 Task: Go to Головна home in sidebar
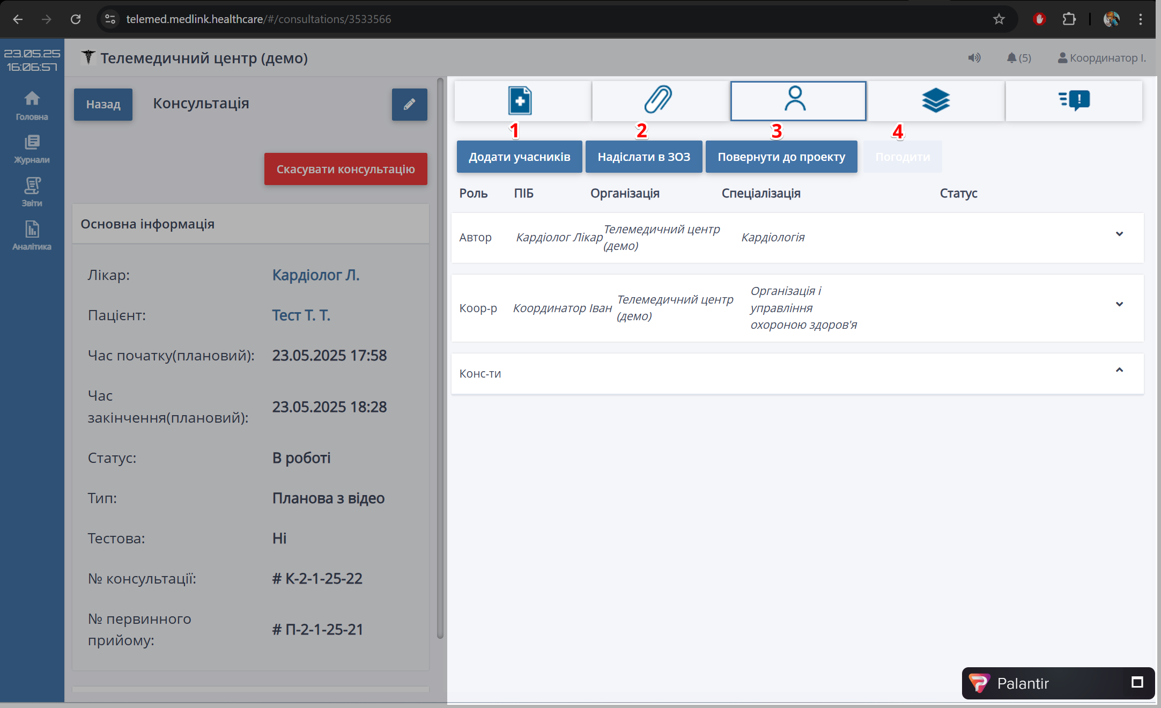32,106
